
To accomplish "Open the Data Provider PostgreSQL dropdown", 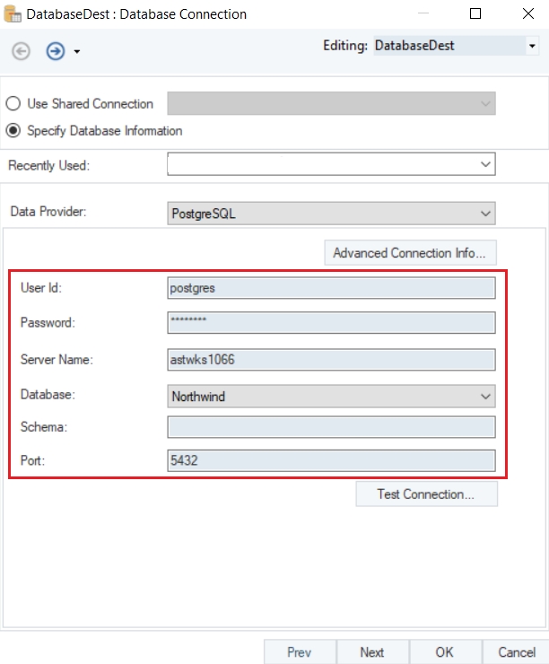I will pos(485,214).
